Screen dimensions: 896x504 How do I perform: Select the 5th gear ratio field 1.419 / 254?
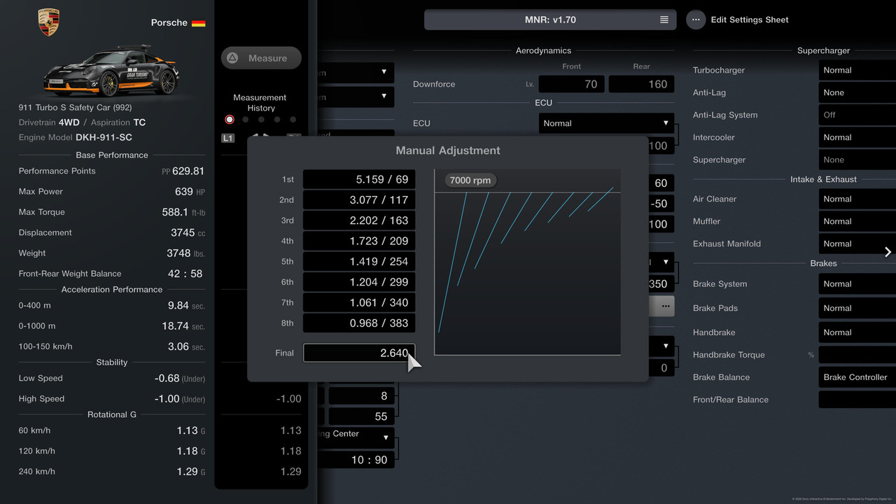point(359,261)
